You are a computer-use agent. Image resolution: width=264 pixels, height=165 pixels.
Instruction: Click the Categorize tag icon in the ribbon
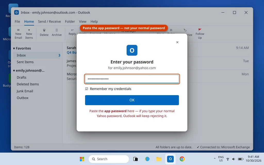click(x=185, y=30)
